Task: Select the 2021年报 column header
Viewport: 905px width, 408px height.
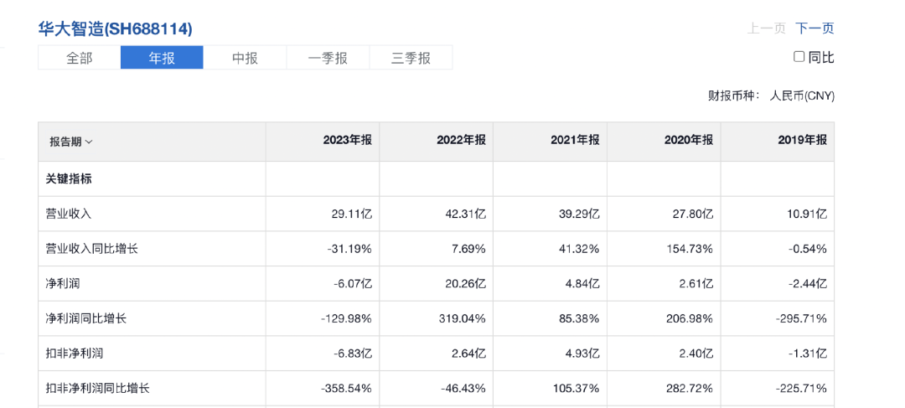Action: pyautogui.click(x=575, y=140)
